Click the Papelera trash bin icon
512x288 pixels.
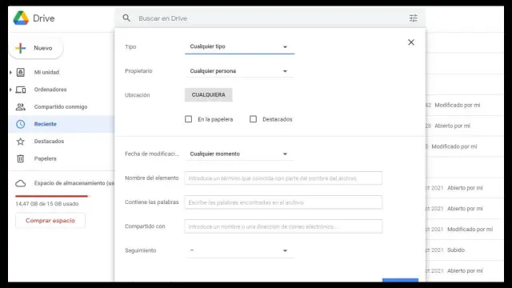tap(21, 158)
